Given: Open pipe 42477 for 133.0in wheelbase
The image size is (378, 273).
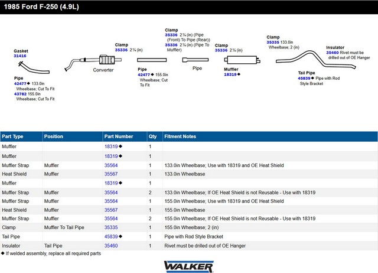Looking at the screenshot, I should 20,84.
